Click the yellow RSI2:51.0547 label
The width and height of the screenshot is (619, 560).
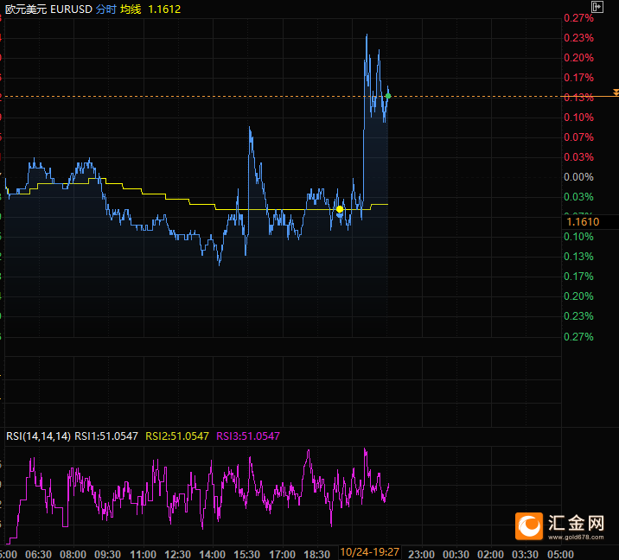click(x=176, y=436)
